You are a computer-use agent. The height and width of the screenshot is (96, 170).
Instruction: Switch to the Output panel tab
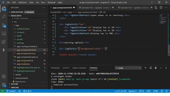(66, 68)
